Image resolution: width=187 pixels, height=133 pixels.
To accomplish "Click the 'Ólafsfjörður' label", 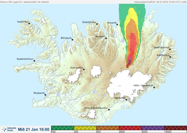I will 89,22.
